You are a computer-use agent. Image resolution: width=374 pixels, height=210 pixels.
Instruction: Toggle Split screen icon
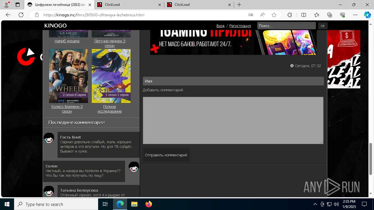(x=304, y=15)
